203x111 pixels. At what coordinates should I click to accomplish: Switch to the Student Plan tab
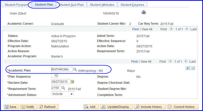tap(44, 5)
